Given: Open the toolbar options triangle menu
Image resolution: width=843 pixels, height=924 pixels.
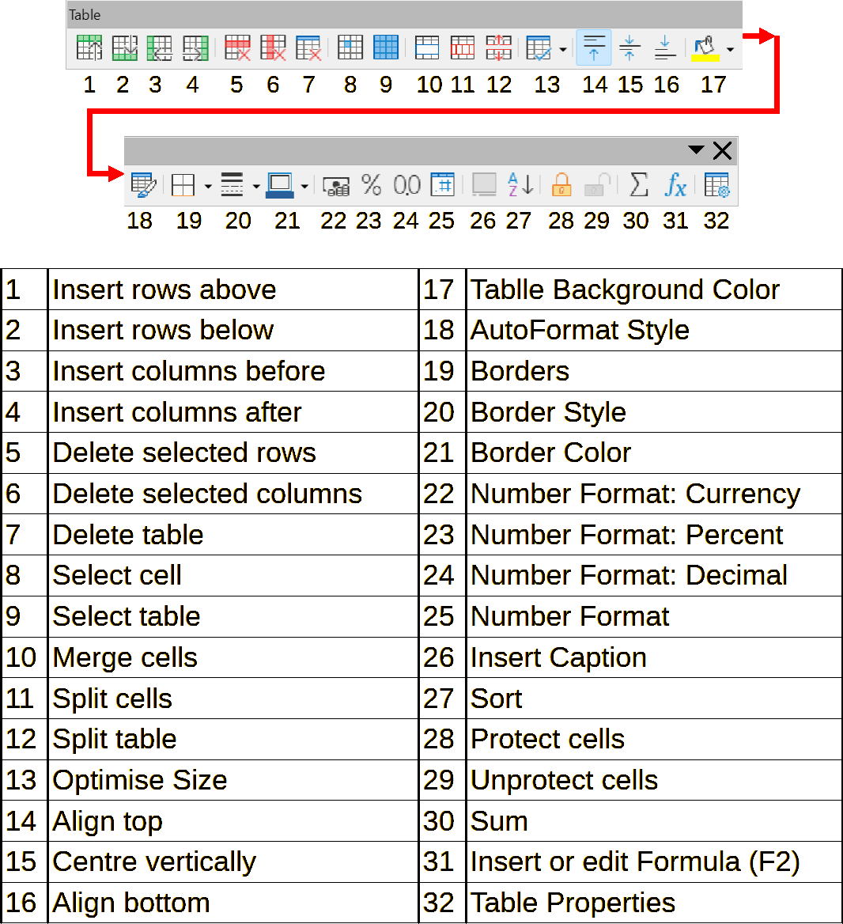Looking at the screenshot, I should 696,150.
